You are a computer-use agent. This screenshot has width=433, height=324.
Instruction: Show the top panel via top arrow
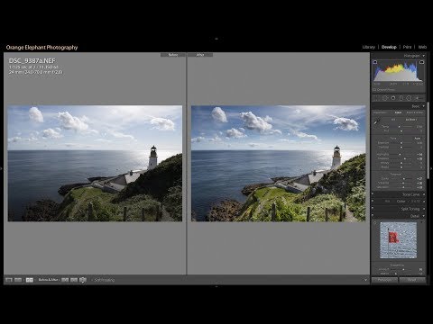(x=216, y=39)
